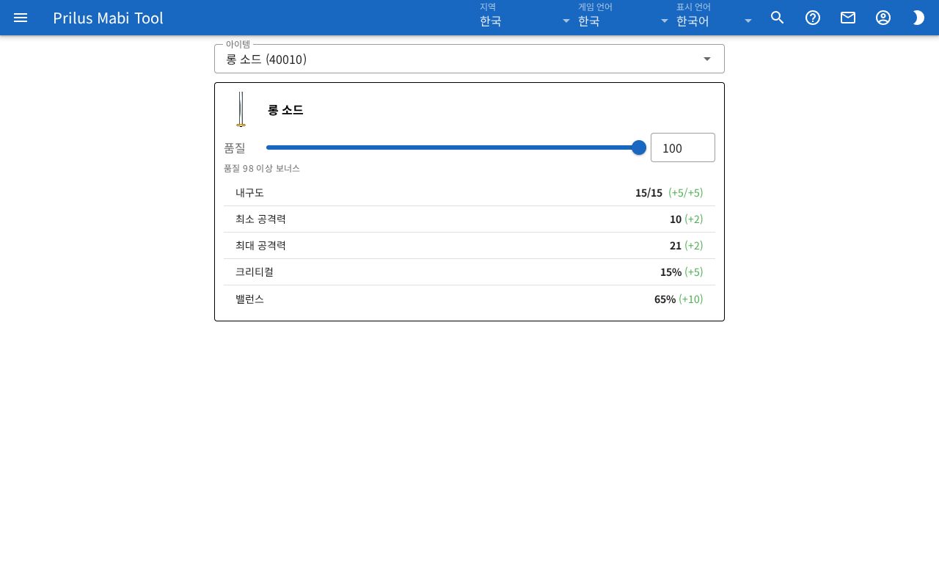Click the (+5/+5) durability bonus
The height and width of the screenshot is (587, 939).
[x=685, y=192]
